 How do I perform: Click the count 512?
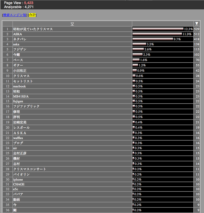(x=197, y=34)
